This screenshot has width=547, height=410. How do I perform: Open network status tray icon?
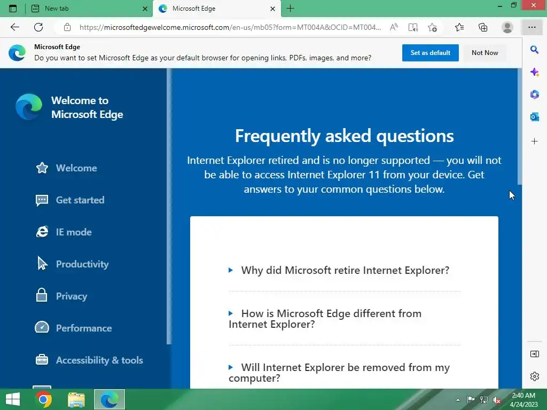(x=483, y=400)
